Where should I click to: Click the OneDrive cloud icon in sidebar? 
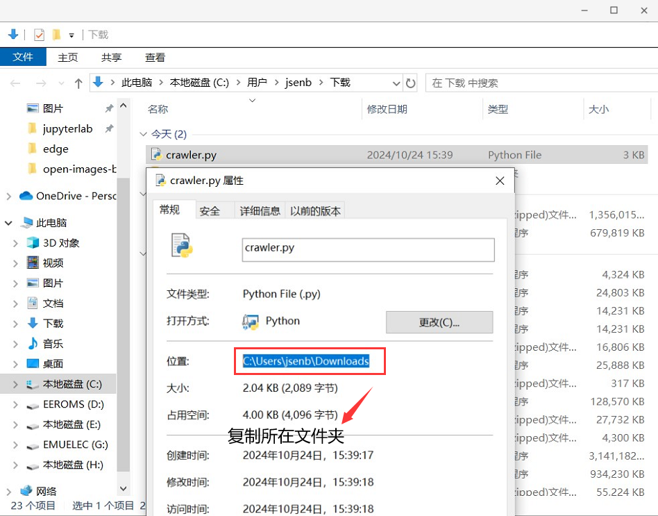click(x=26, y=196)
